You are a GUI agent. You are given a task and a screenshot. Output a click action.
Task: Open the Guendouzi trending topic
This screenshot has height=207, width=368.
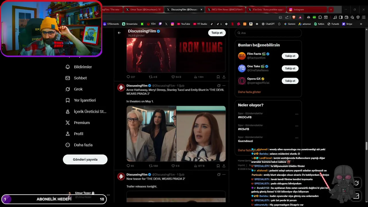tap(246, 141)
